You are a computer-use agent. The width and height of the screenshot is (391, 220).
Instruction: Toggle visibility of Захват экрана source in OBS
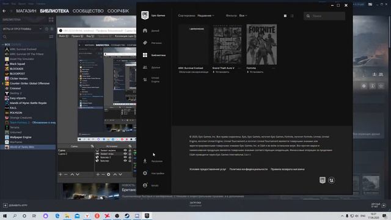125,150
